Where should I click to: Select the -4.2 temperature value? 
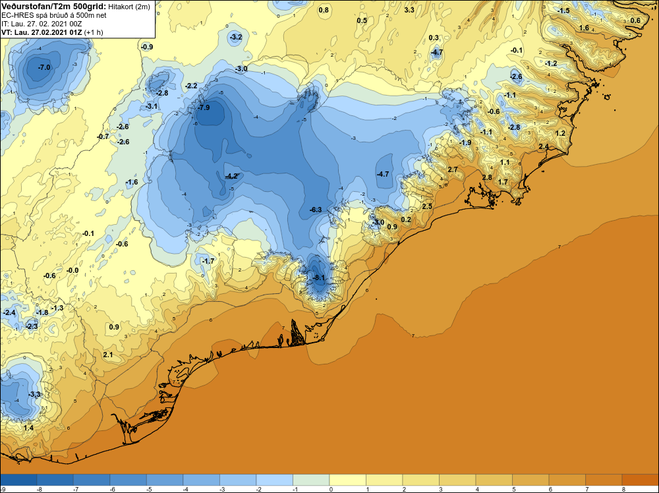pos(232,176)
